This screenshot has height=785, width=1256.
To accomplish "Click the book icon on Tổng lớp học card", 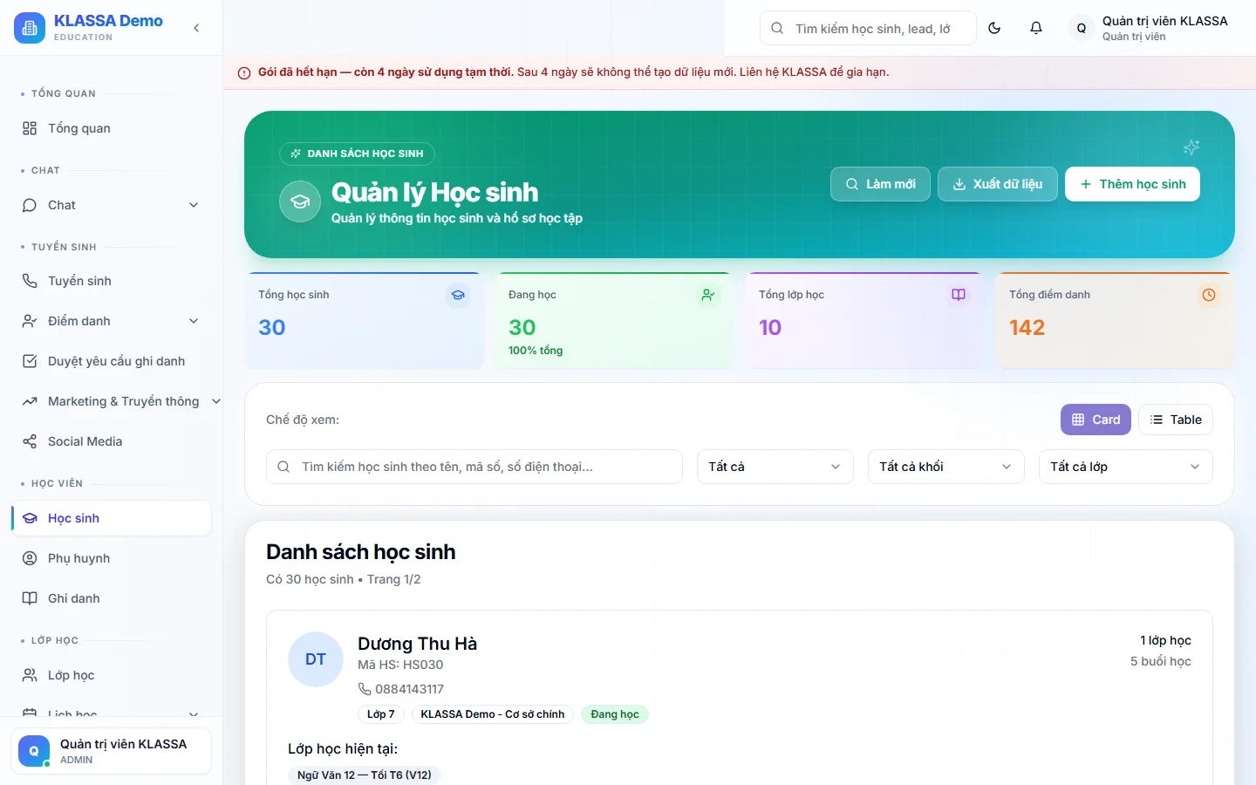I will click(x=959, y=295).
